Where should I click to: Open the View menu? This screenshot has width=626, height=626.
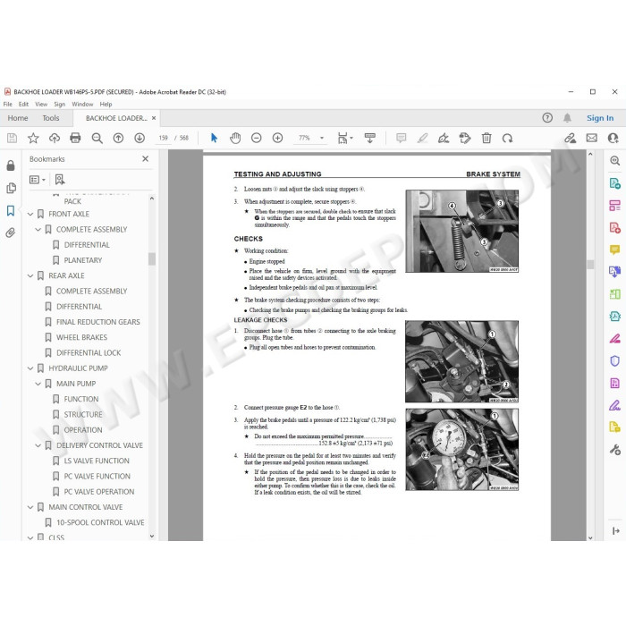[41, 105]
